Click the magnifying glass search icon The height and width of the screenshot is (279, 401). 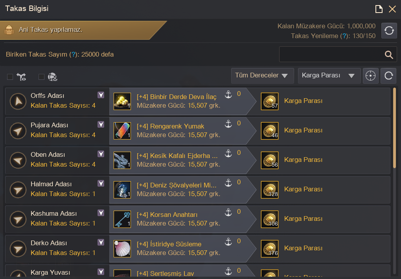pos(389,55)
